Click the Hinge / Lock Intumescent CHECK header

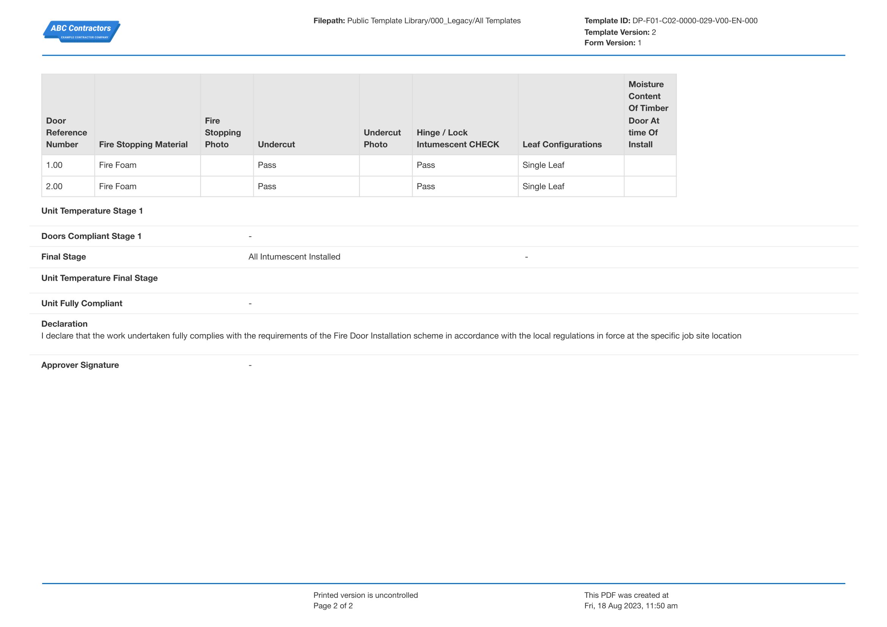coord(458,138)
